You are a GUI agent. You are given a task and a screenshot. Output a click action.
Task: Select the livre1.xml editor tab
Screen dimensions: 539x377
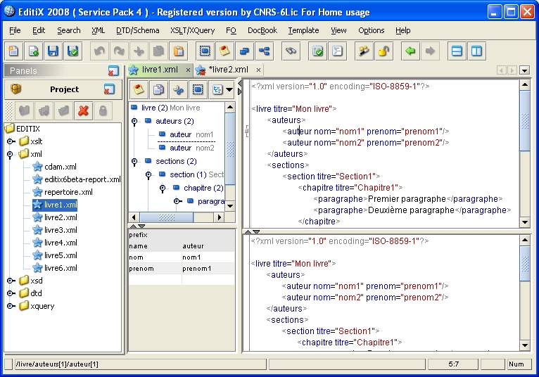[x=160, y=70]
